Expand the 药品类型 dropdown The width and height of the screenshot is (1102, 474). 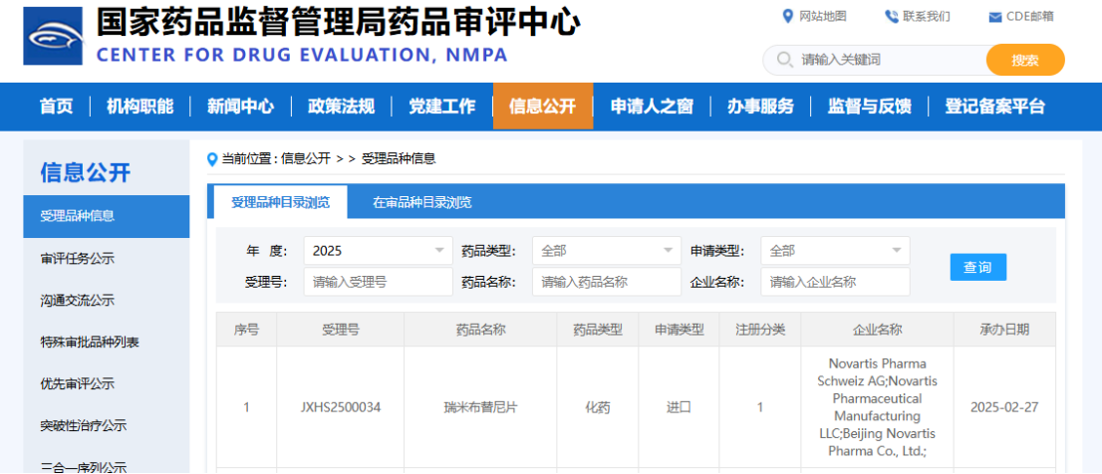606,251
